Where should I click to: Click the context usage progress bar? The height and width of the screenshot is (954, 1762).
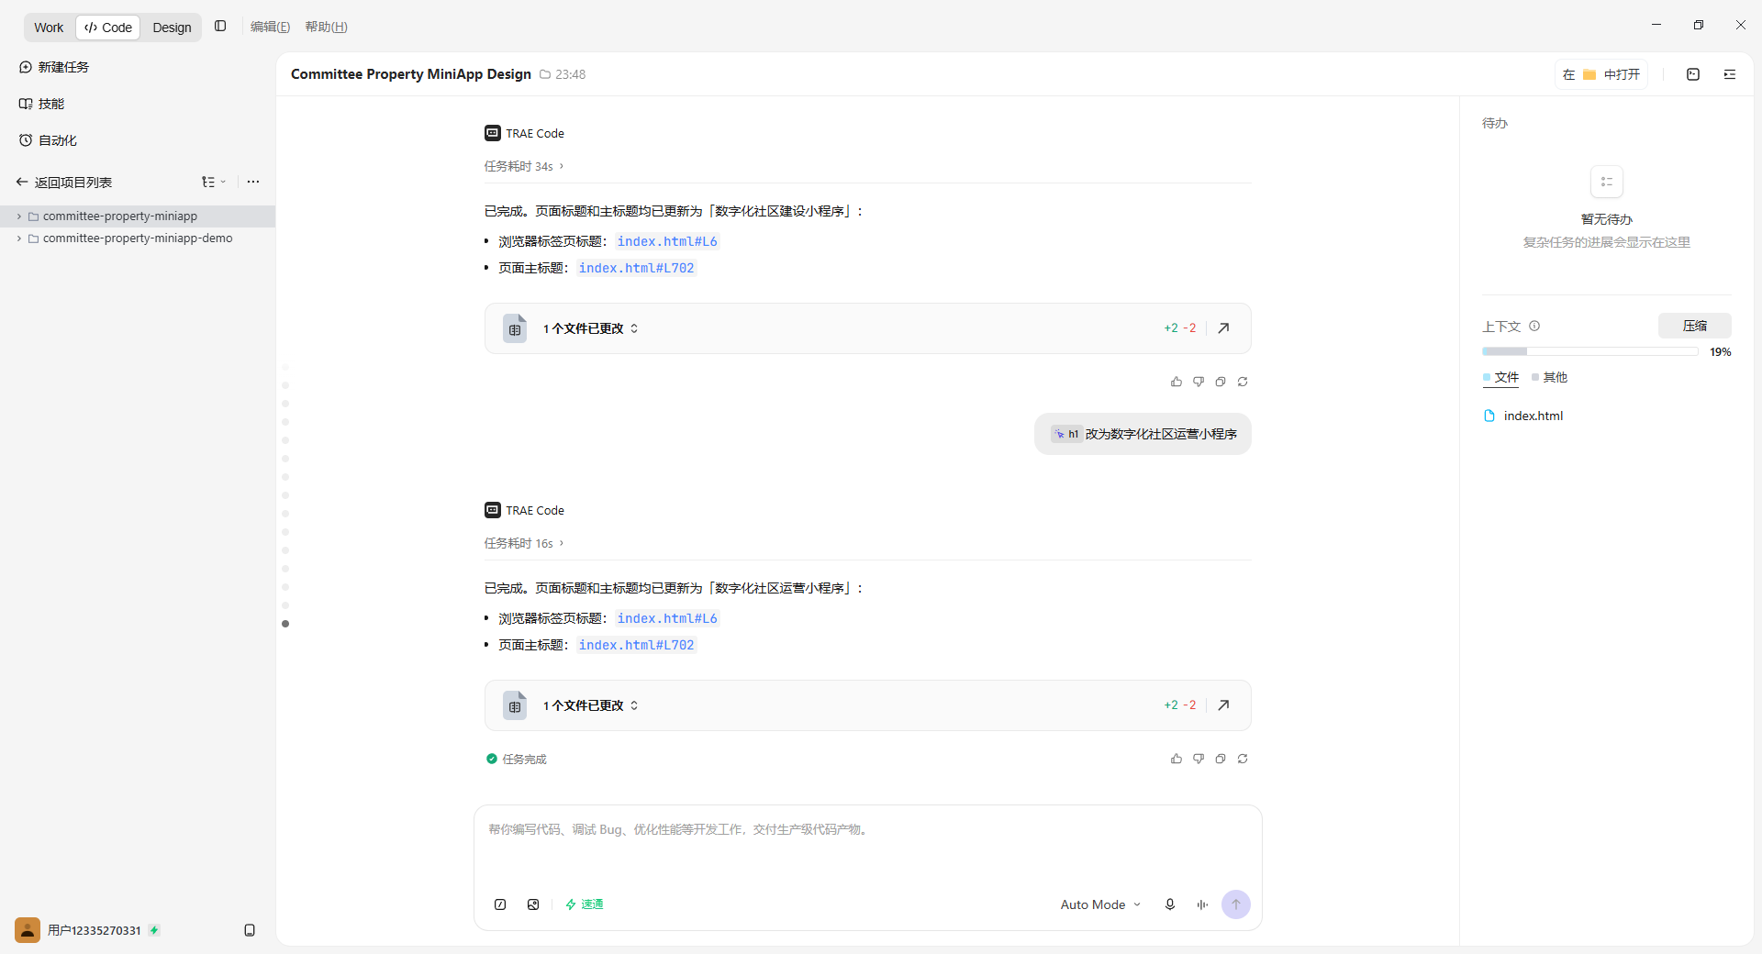coord(1589,351)
